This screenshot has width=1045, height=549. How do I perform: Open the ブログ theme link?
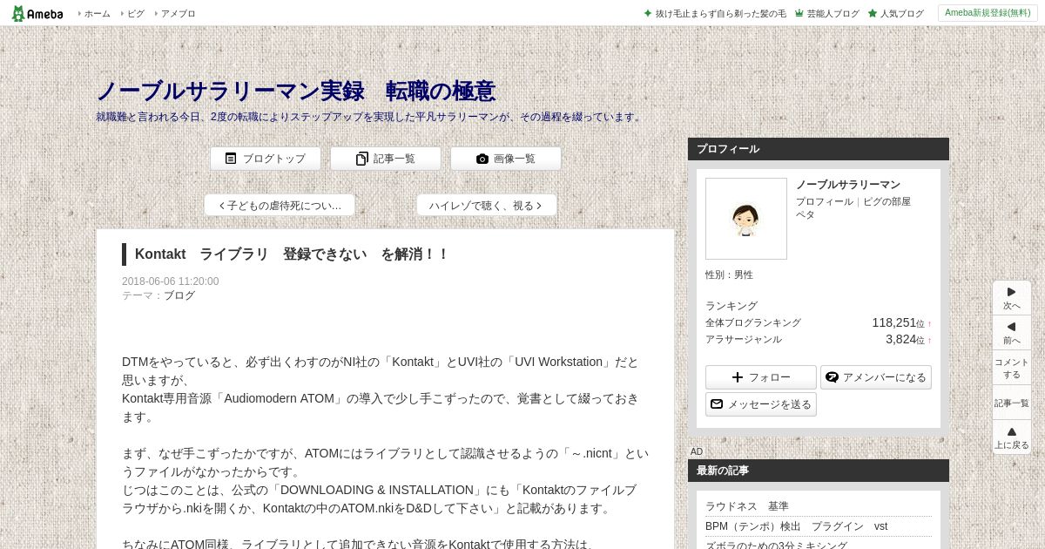(179, 295)
